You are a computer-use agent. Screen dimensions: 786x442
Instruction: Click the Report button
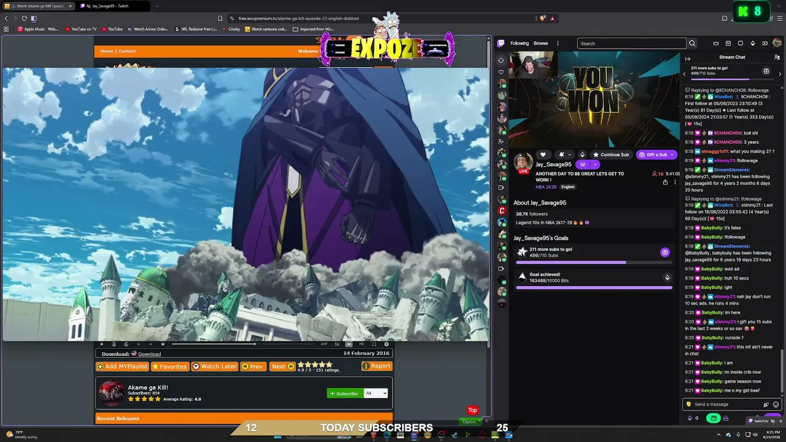[x=376, y=366]
